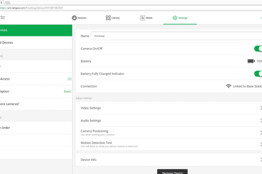Click the Connection label

(x=89, y=86)
